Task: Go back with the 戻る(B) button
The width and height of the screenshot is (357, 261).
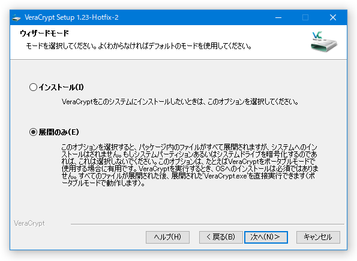Action: [x=221, y=237]
